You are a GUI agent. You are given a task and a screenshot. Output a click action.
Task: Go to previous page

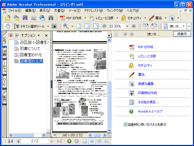pyautogui.click(x=18, y=141)
